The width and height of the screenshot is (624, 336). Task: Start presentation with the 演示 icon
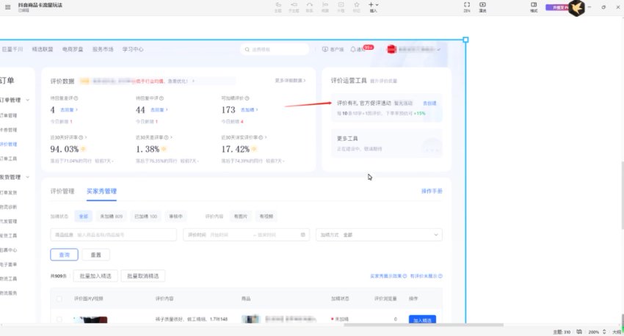coord(482,6)
